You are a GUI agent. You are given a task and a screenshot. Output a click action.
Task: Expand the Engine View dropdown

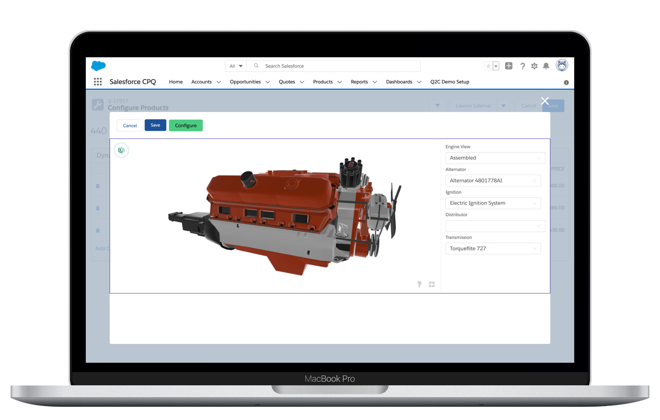pos(495,158)
